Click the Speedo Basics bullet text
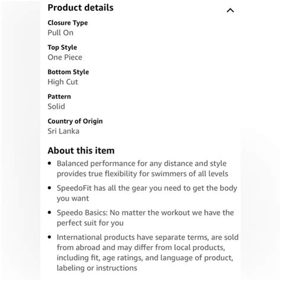 pyautogui.click(x=145, y=218)
